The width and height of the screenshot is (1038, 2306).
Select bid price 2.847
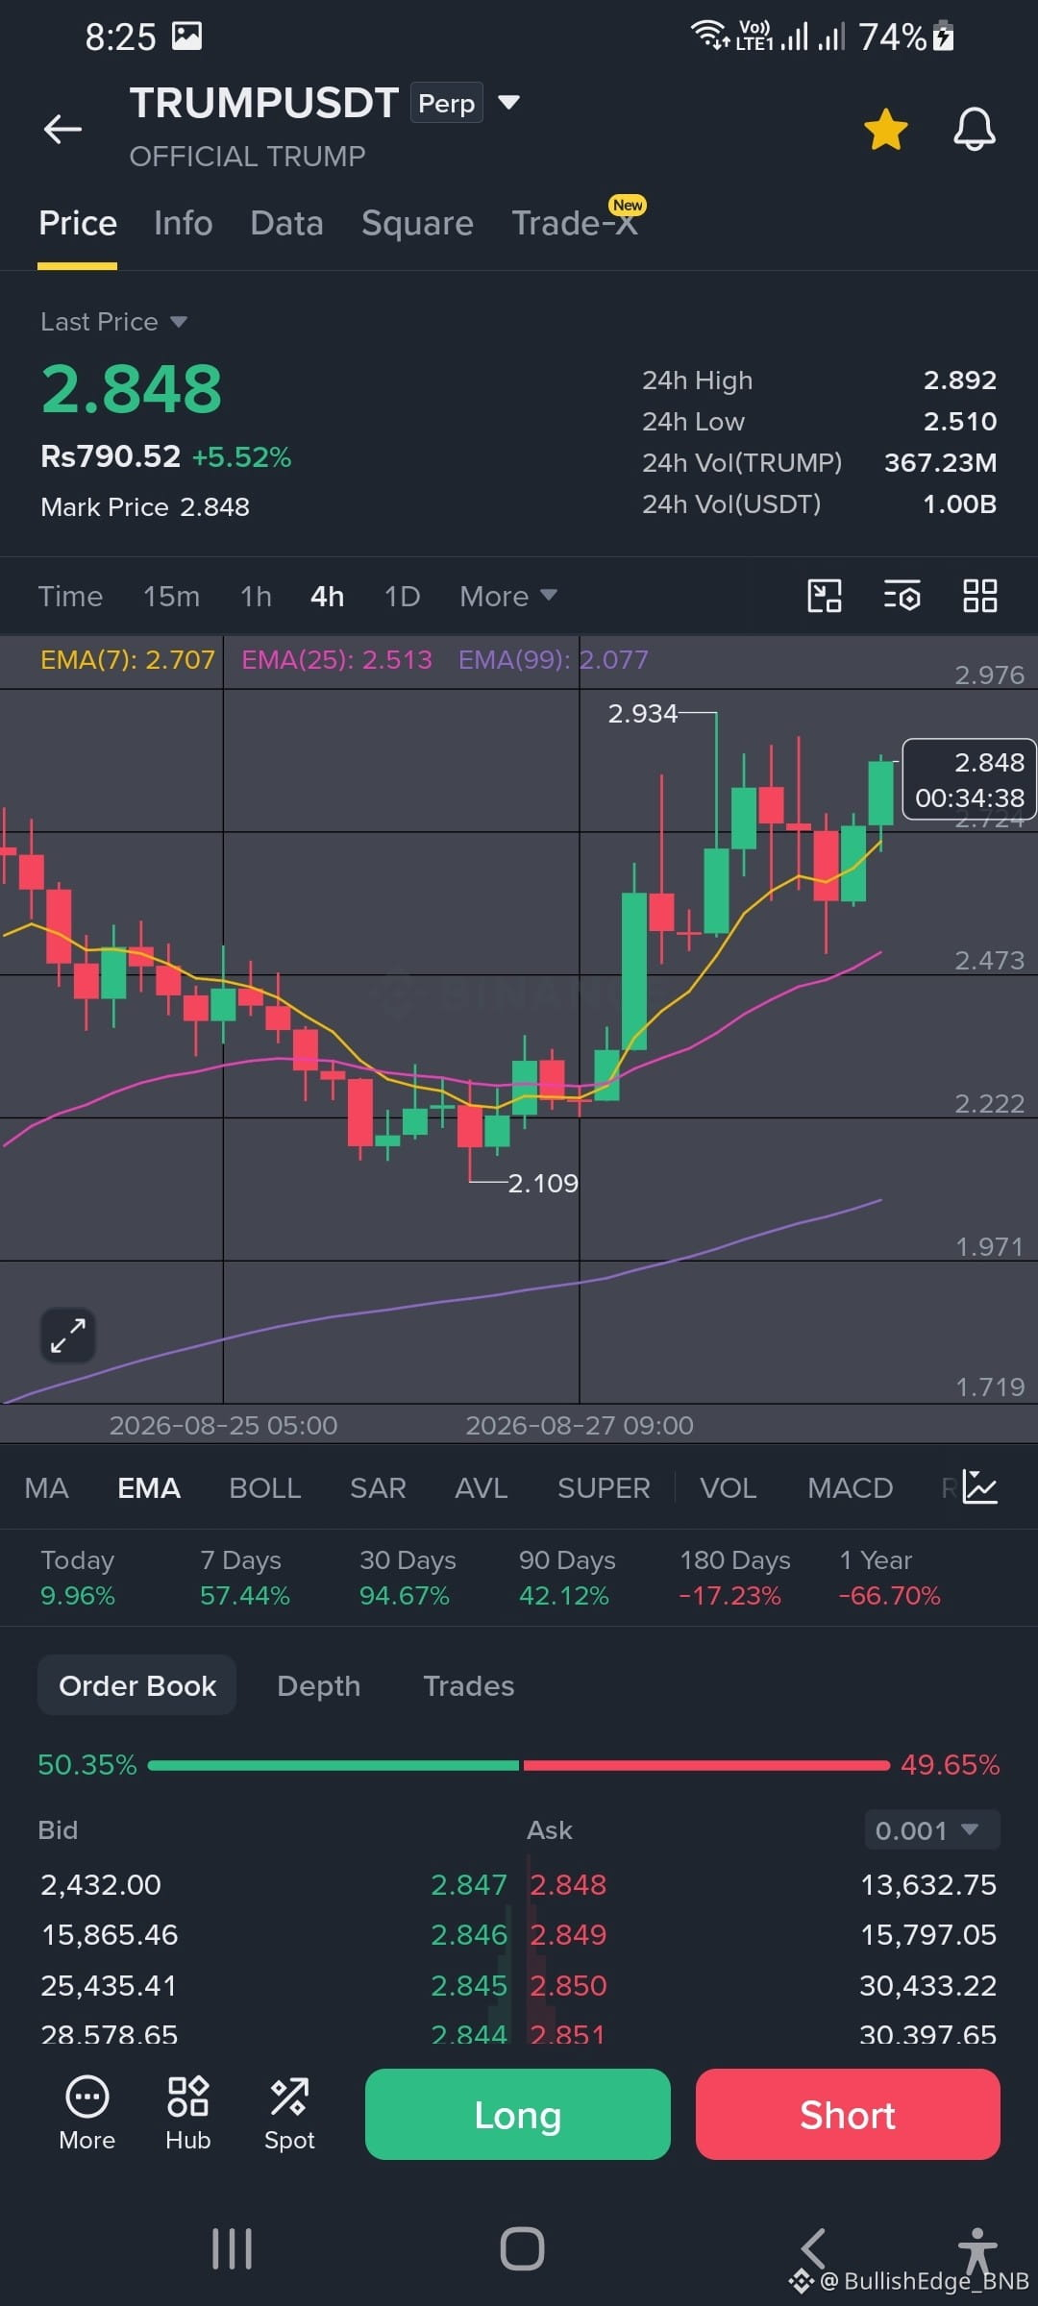click(468, 1884)
